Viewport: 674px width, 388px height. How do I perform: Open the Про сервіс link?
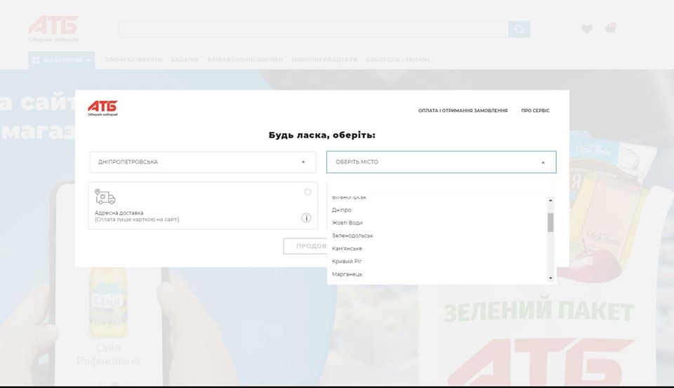click(x=535, y=111)
